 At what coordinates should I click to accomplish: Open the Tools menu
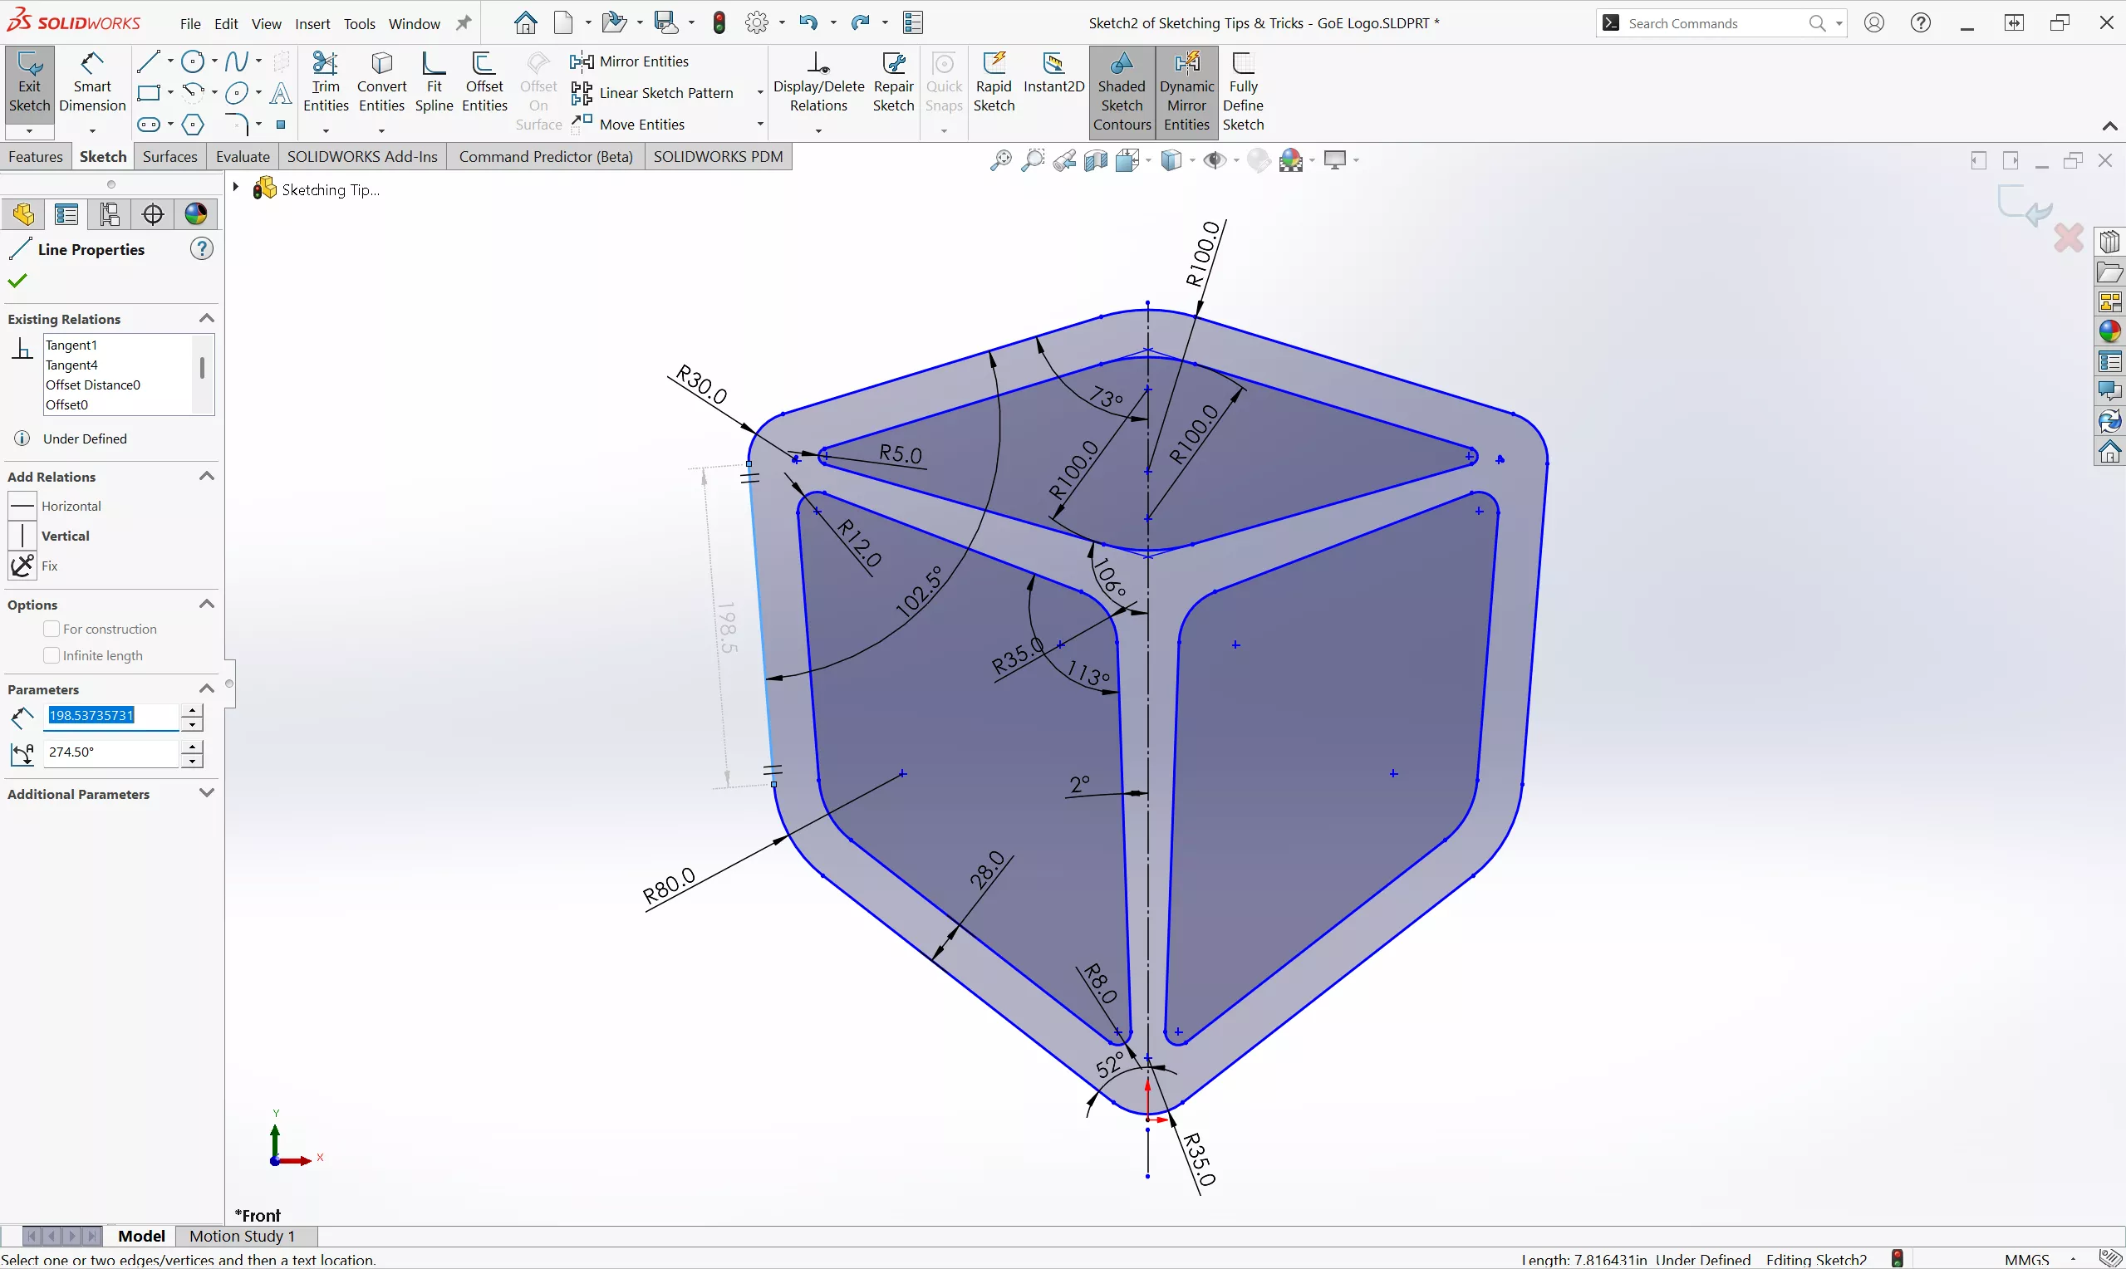coord(359,24)
